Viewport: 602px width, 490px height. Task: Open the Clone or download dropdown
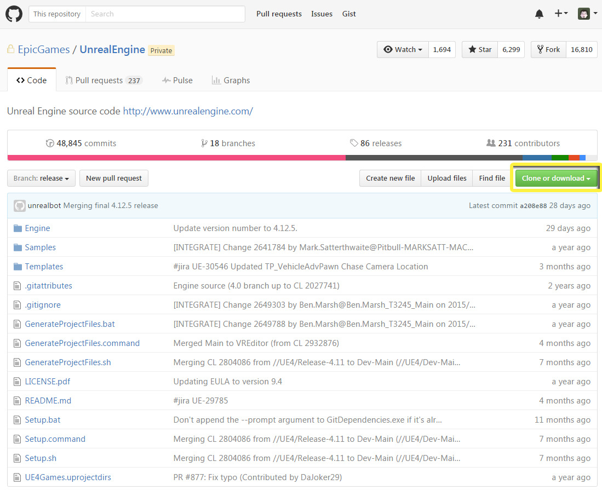click(x=555, y=178)
